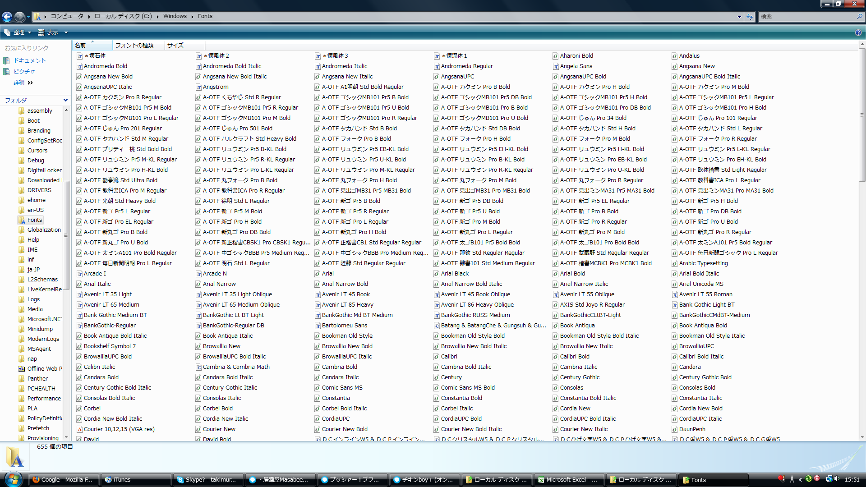Select the Comic Sans MS font icon
Image resolution: width=866 pixels, height=487 pixels.
point(318,388)
